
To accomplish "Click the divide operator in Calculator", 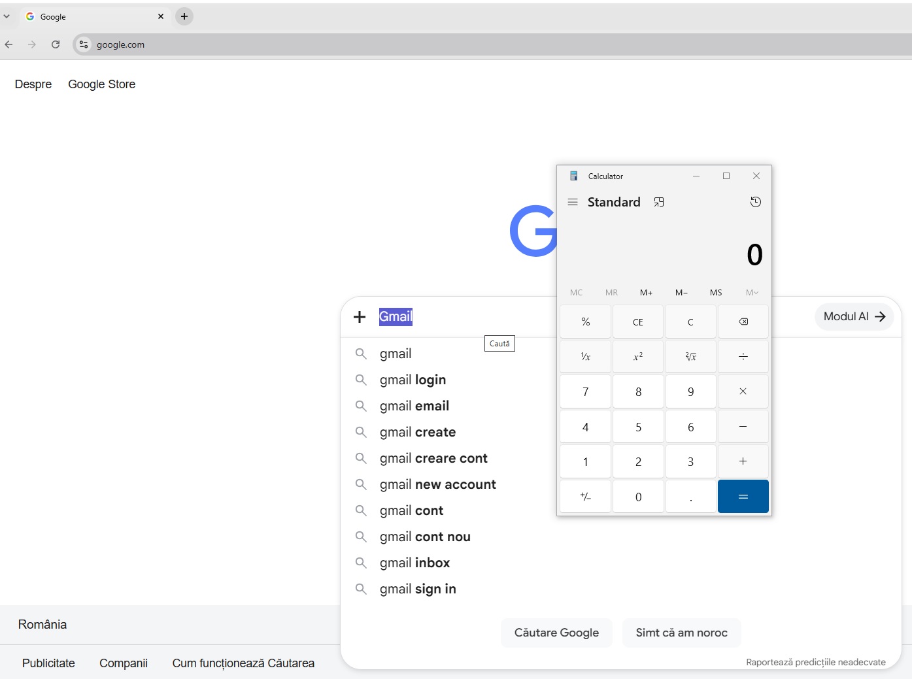I will [743, 356].
